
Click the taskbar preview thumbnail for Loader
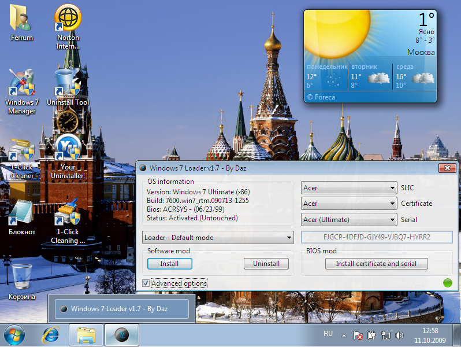(x=122, y=309)
